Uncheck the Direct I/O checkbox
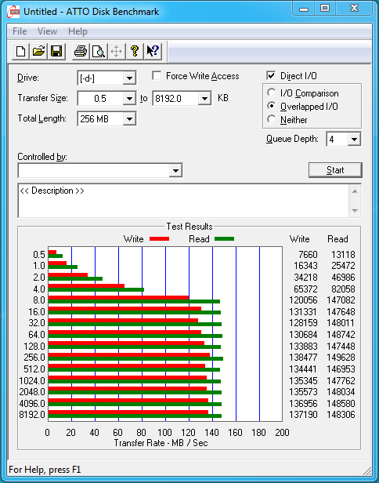This screenshot has height=483, width=379. [271, 76]
